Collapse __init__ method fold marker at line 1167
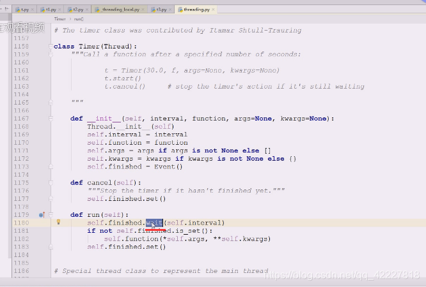The image size is (426, 287). (x=51, y=119)
